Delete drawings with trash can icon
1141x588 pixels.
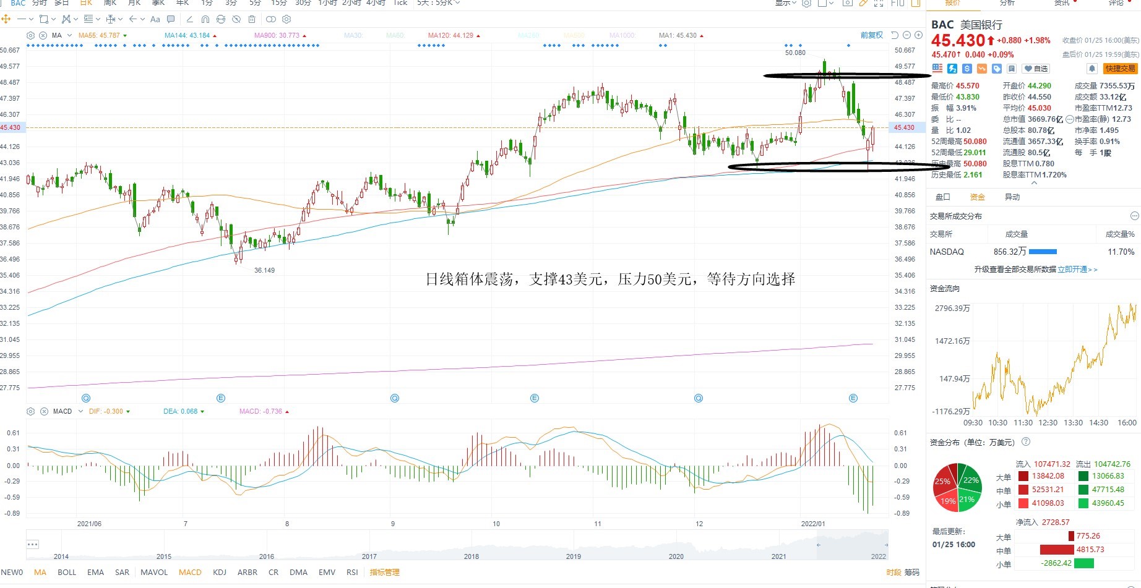coord(252,19)
